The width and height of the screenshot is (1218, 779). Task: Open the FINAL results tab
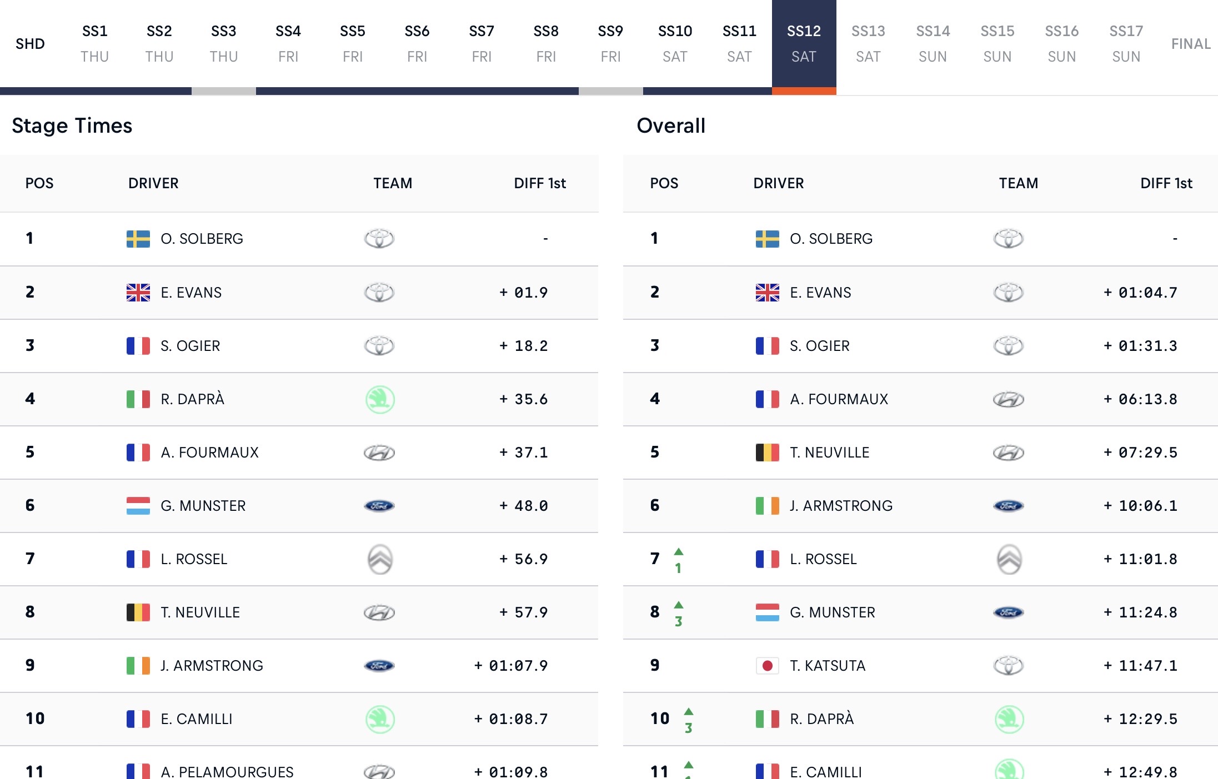[x=1191, y=44]
